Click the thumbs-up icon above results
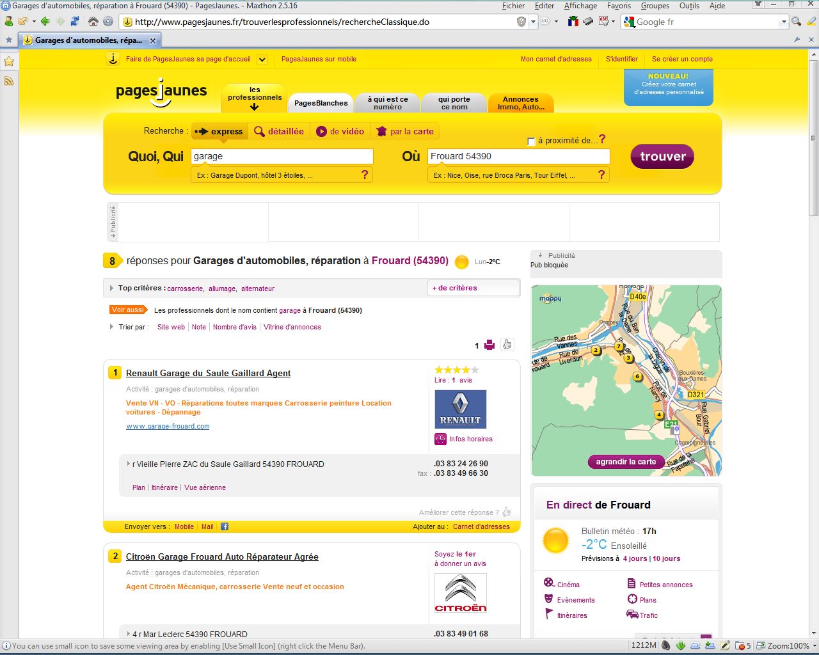Screen dimensions: 819x655 click(507, 345)
